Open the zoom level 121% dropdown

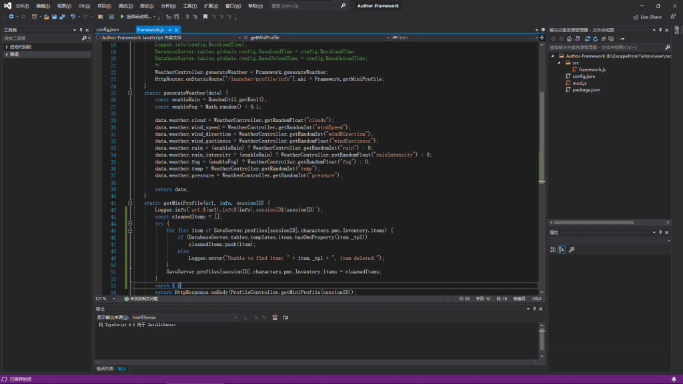click(114, 299)
